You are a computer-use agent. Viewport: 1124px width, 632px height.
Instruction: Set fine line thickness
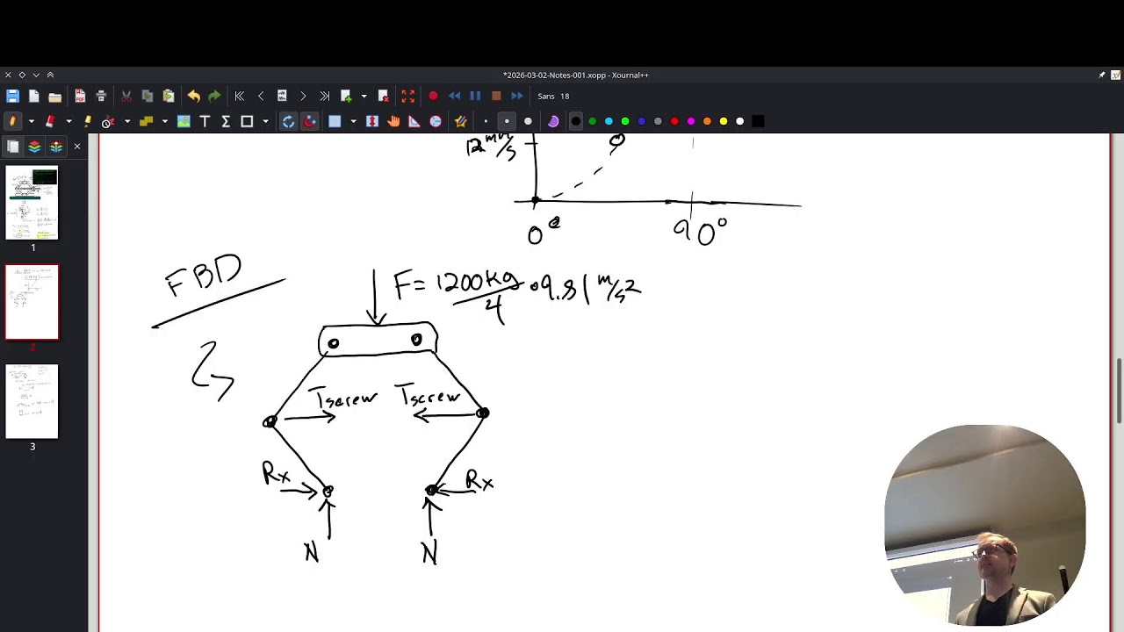click(486, 121)
